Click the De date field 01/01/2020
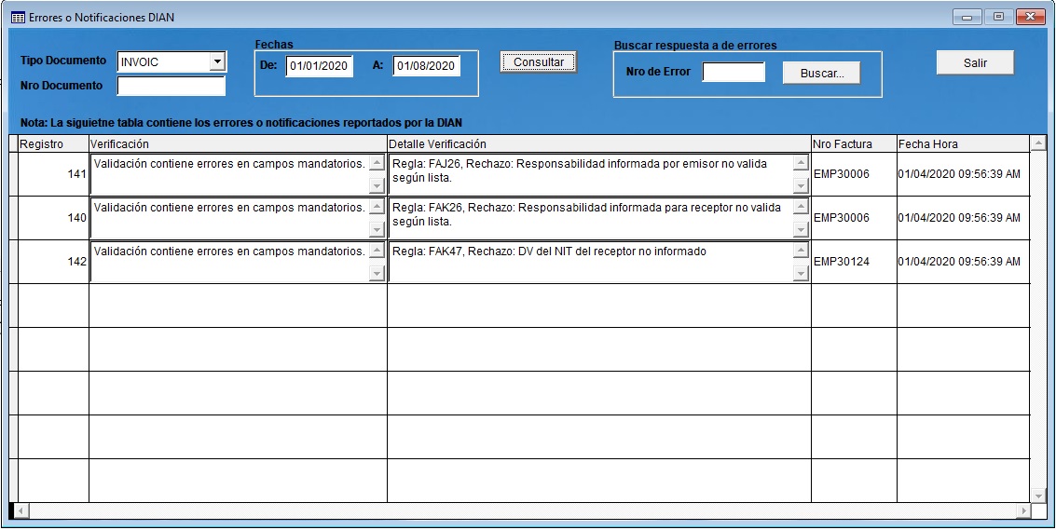Image resolution: width=1056 pixels, height=530 pixels. [320, 66]
